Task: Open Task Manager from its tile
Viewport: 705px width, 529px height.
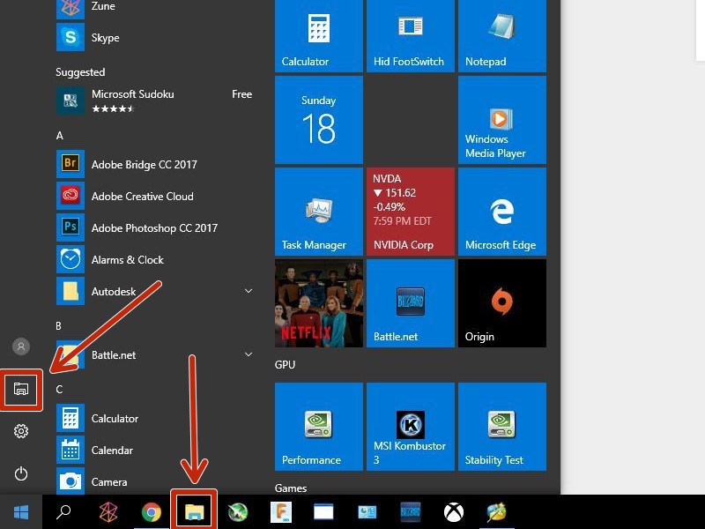Action: tap(317, 211)
